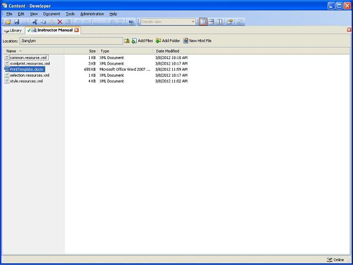Open the Document menu
The height and width of the screenshot is (265, 353).
pos(52,14)
